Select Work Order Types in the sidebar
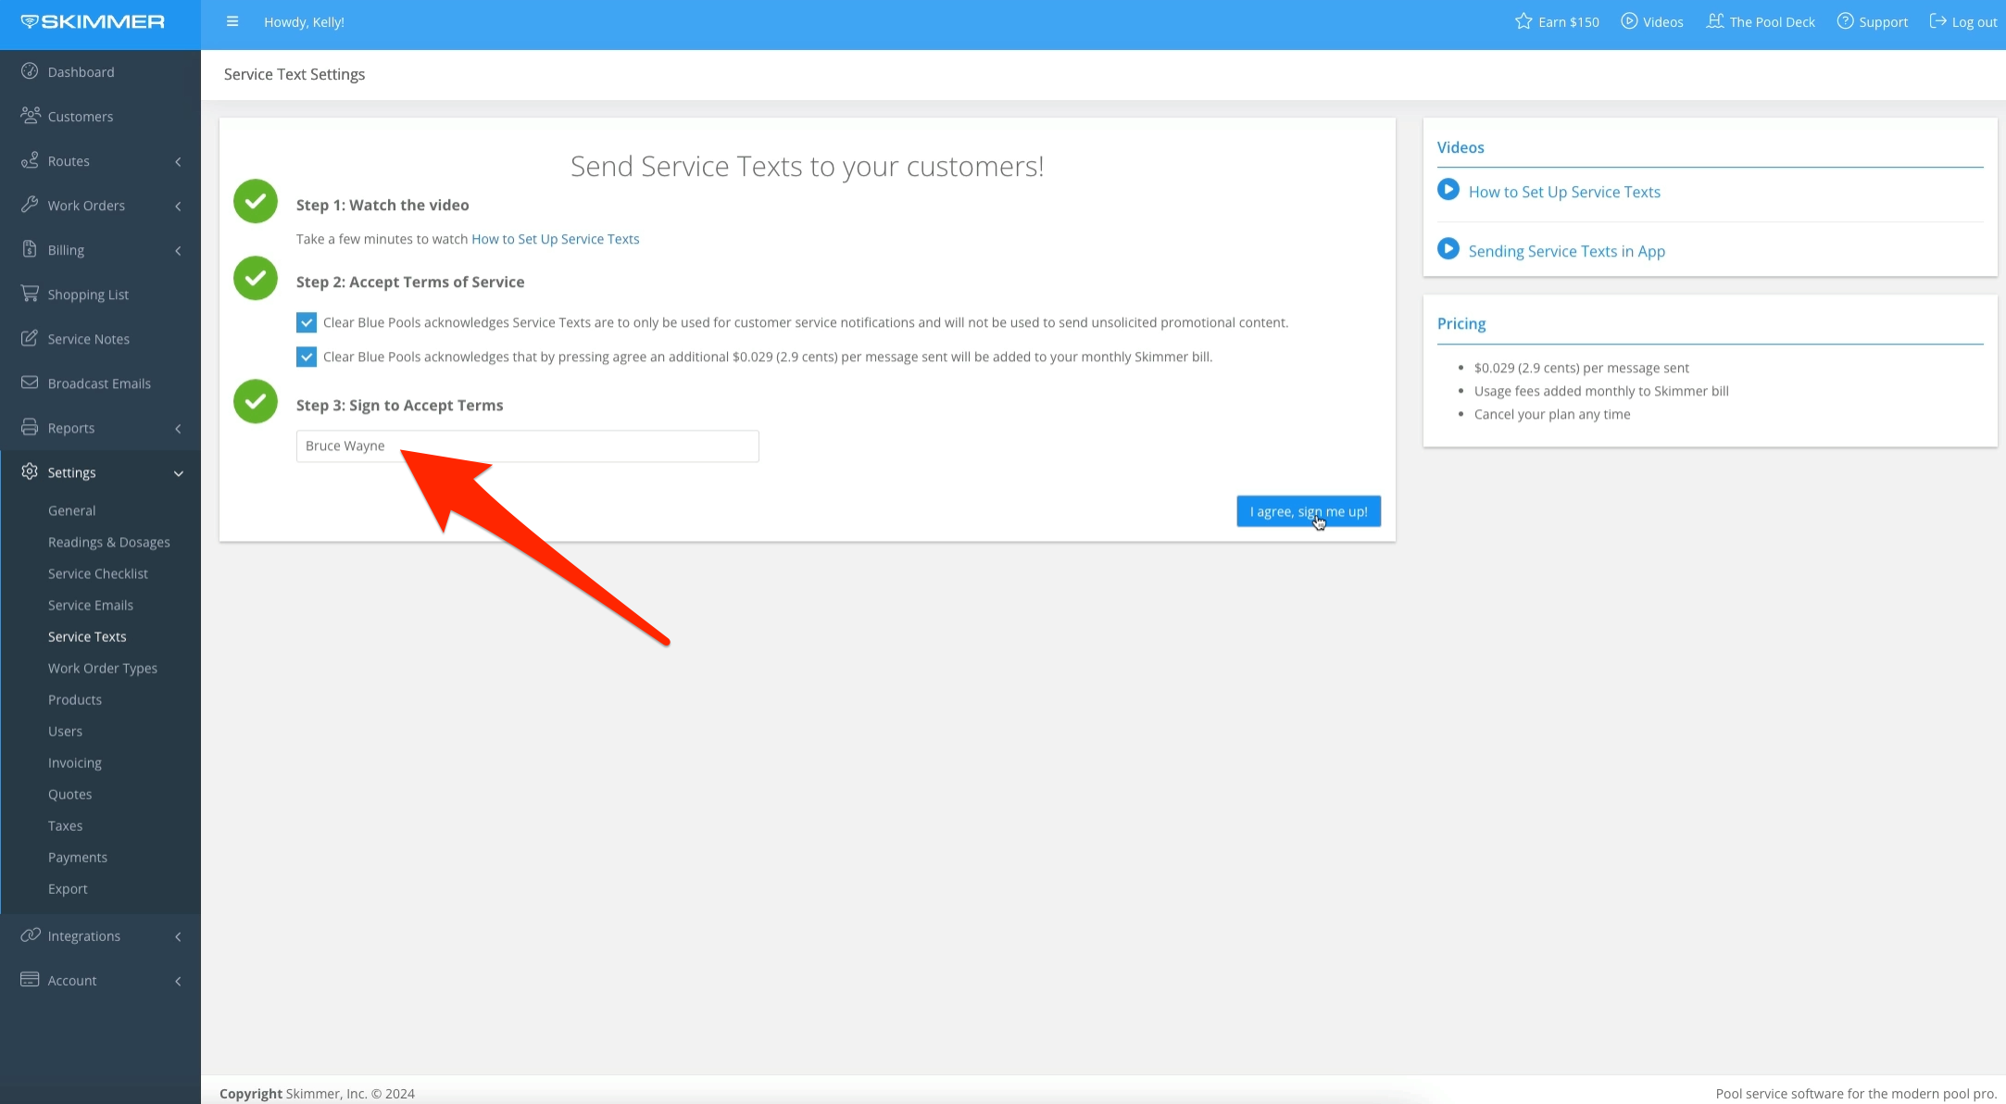2006x1104 pixels. (103, 668)
